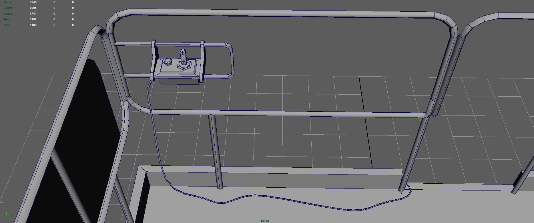The height and width of the screenshot is (223, 534).
Task: Select the left clamp bracket of control box
Action: [x=154, y=60]
